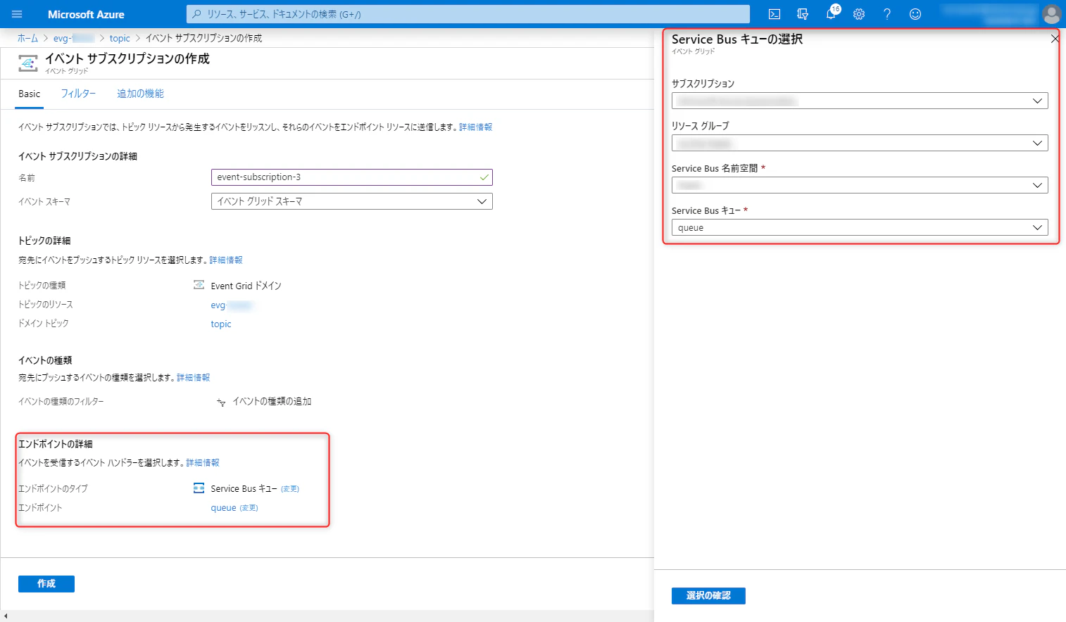This screenshot has width=1066, height=622.
Task: Click the Service Bus queue endpoint icon
Action: [199, 488]
